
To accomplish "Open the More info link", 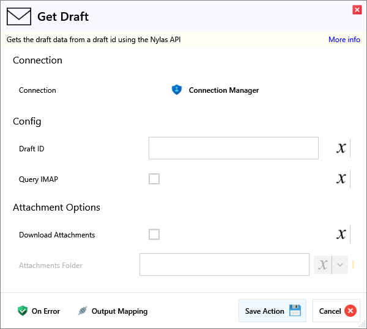I will click(x=344, y=40).
